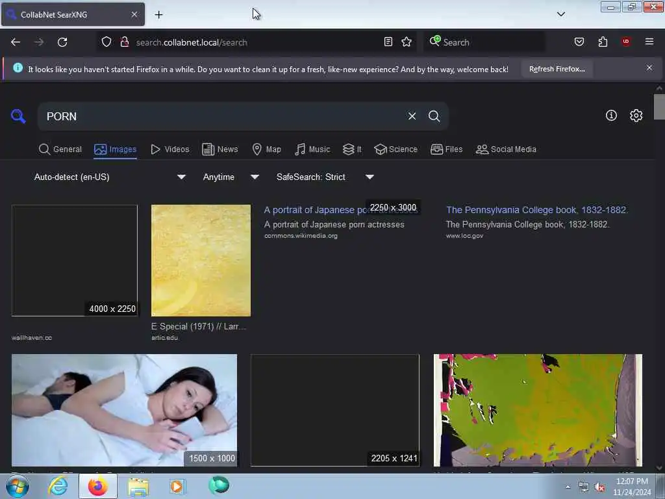The height and width of the screenshot is (499, 665).
Task: Show hidden system tray icons arrow
Action: pyautogui.click(x=568, y=487)
